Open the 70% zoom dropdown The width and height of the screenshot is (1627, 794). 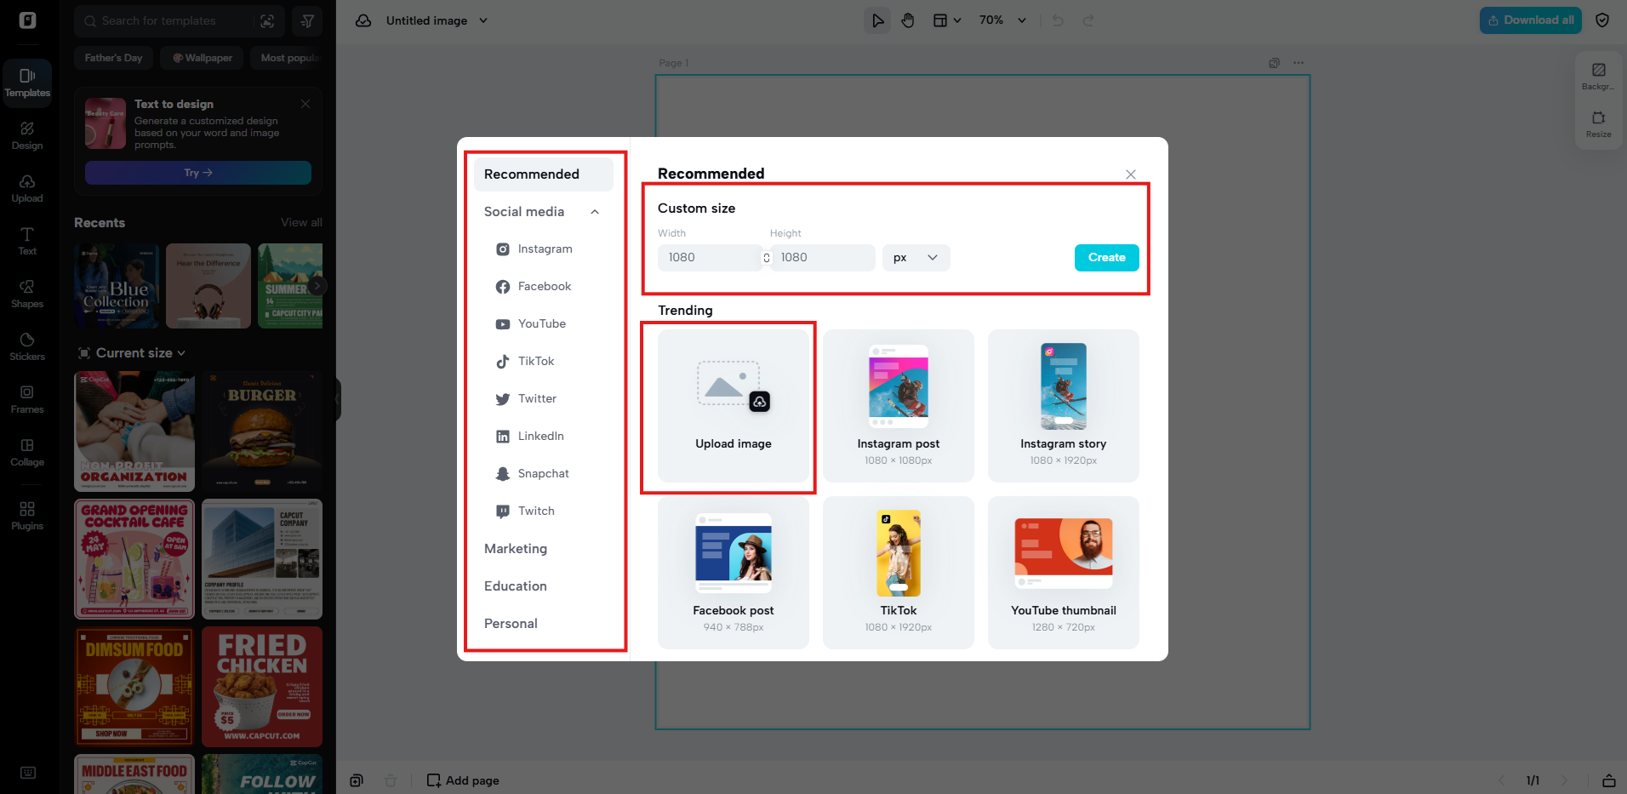click(1002, 20)
